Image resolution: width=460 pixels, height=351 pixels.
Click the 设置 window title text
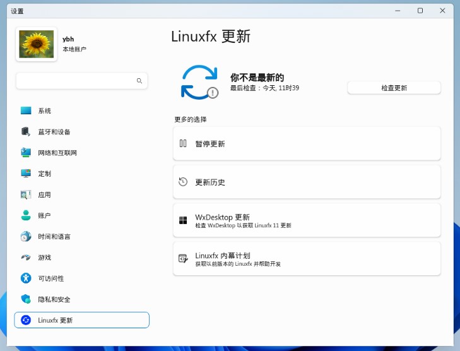[x=17, y=11]
